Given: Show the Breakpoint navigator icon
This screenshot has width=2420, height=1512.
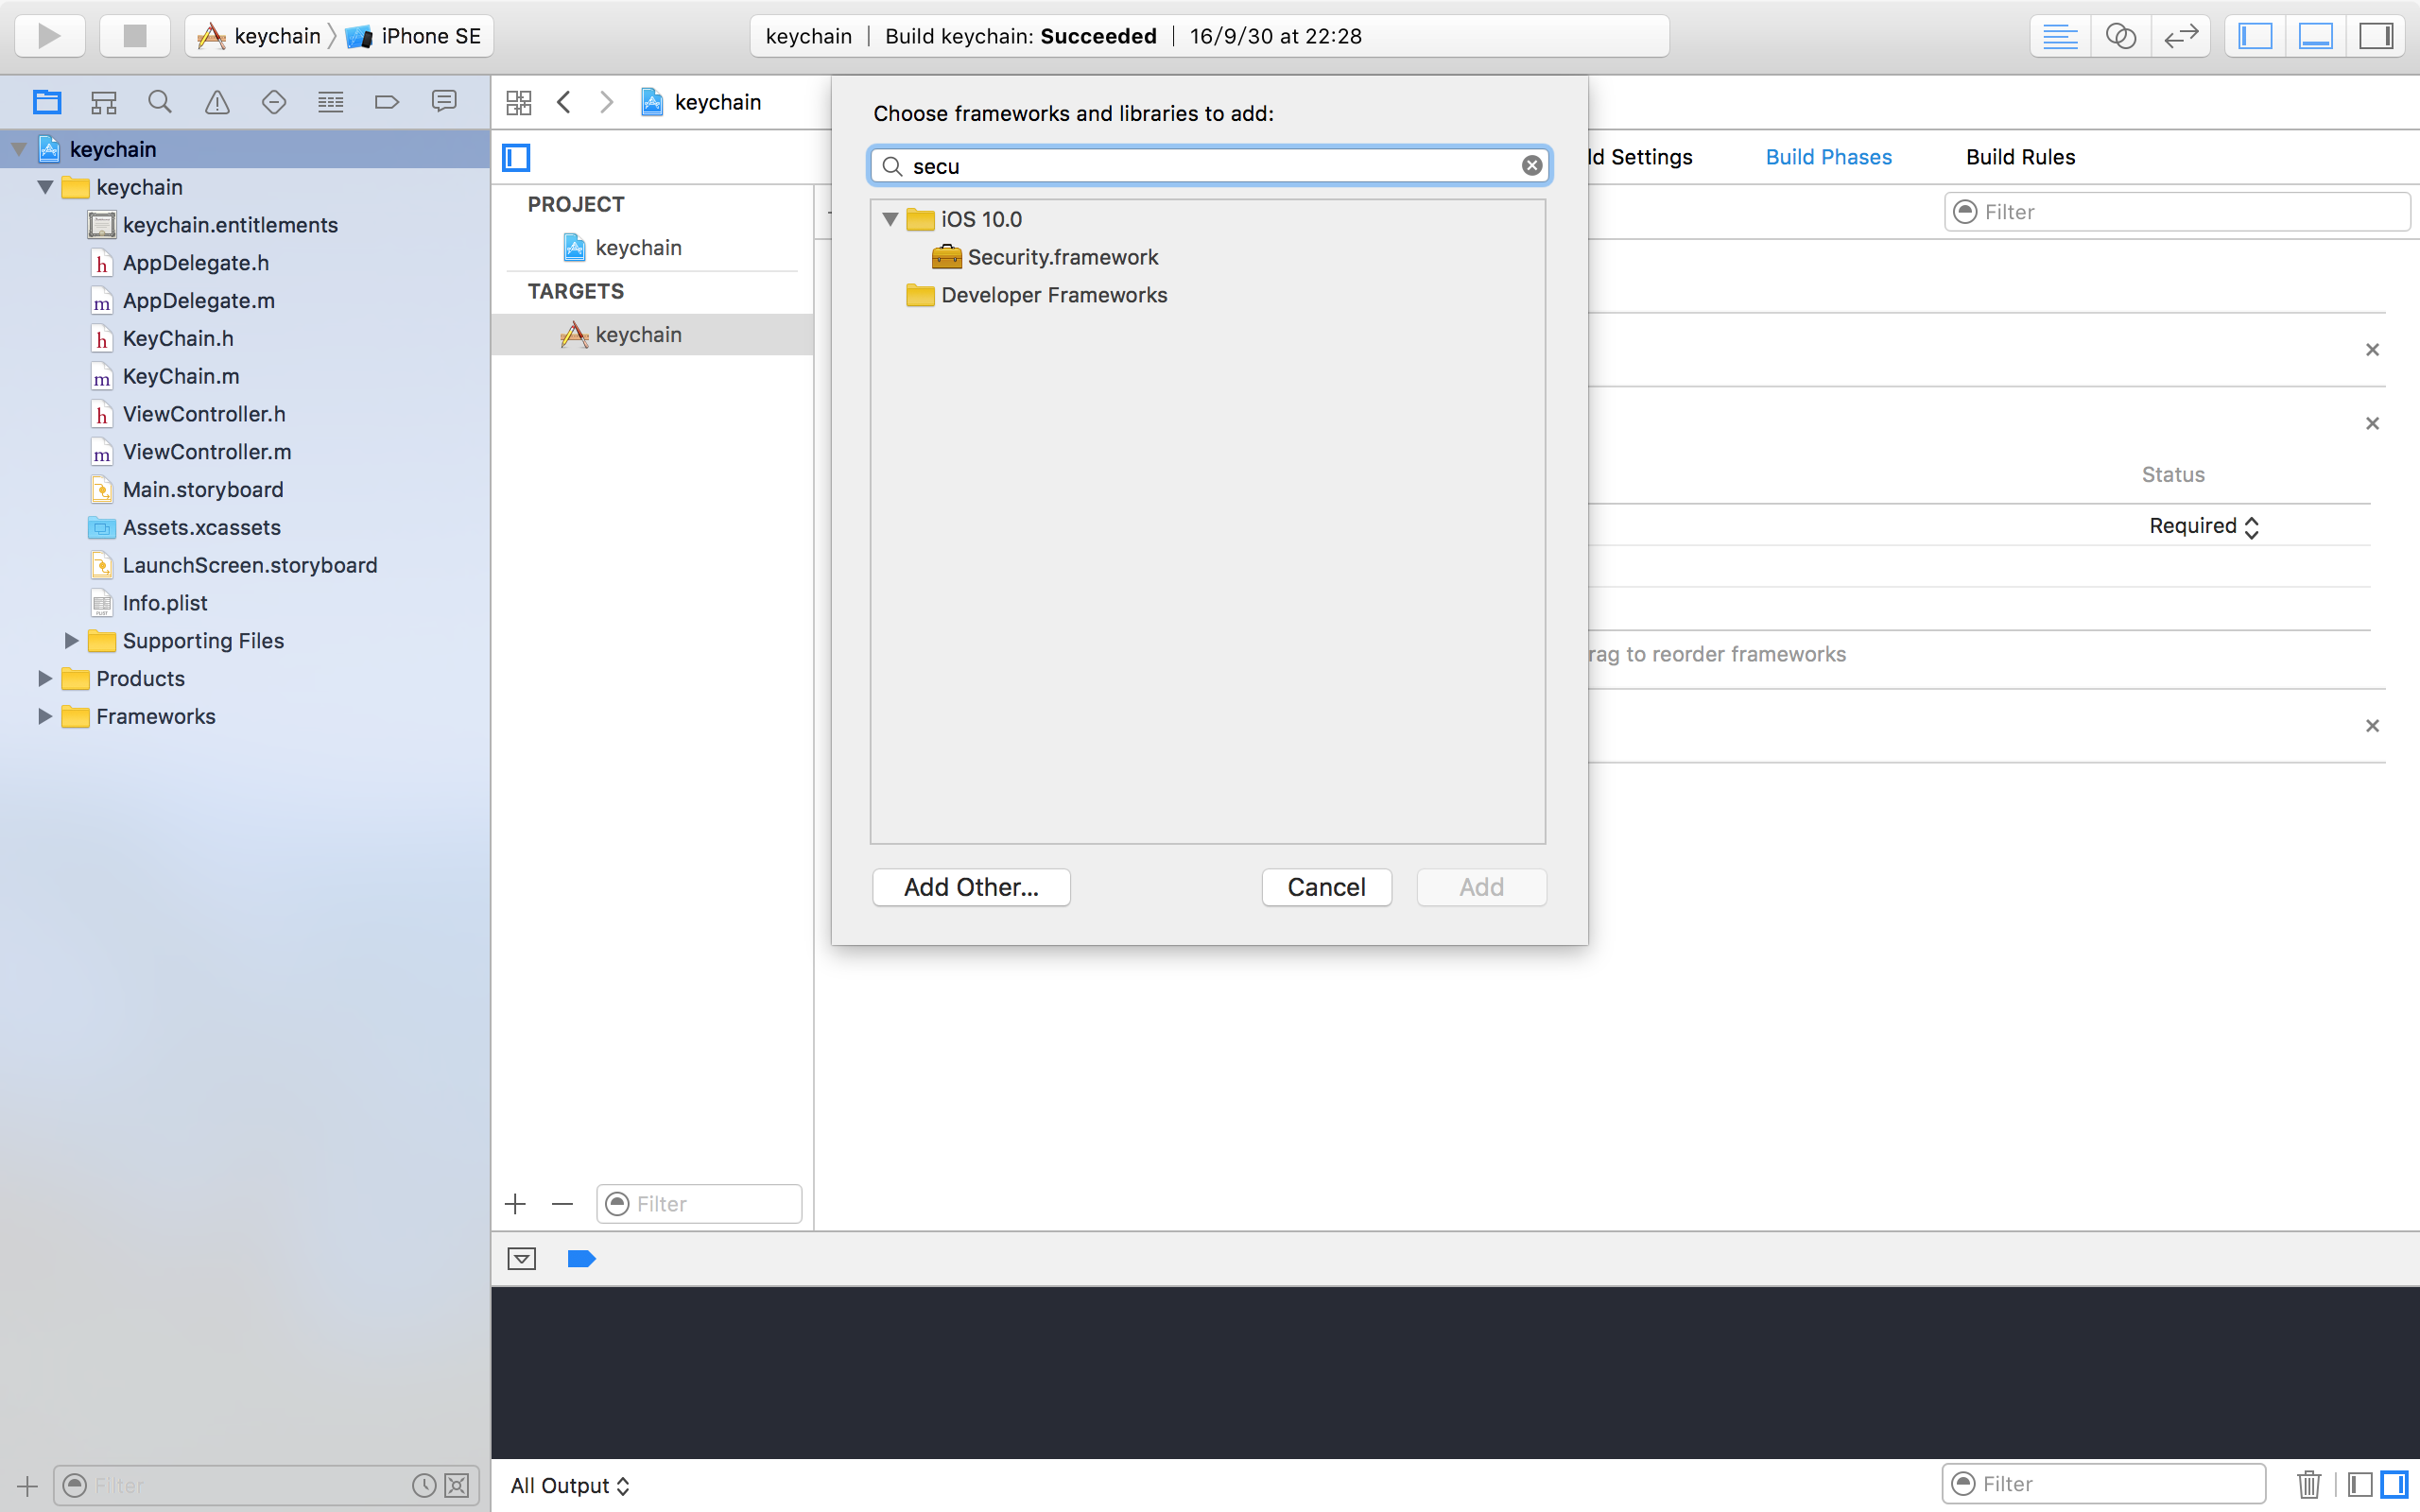Looking at the screenshot, I should pyautogui.click(x=387, y=102).
